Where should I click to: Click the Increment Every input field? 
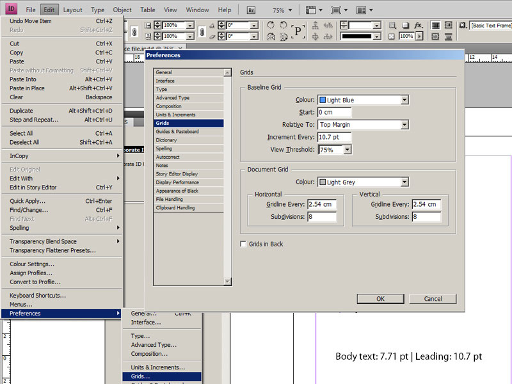[x=334, y=137]
